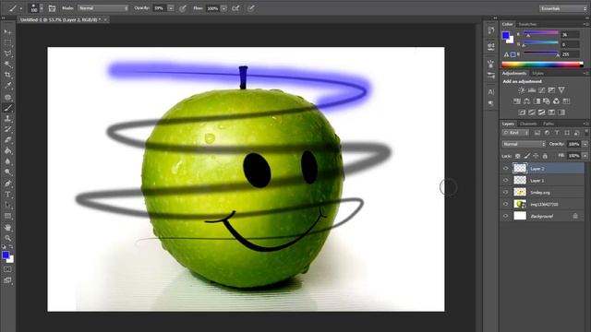Open the Character panel icon
The image size is (591, 332).
coord(490,92)
